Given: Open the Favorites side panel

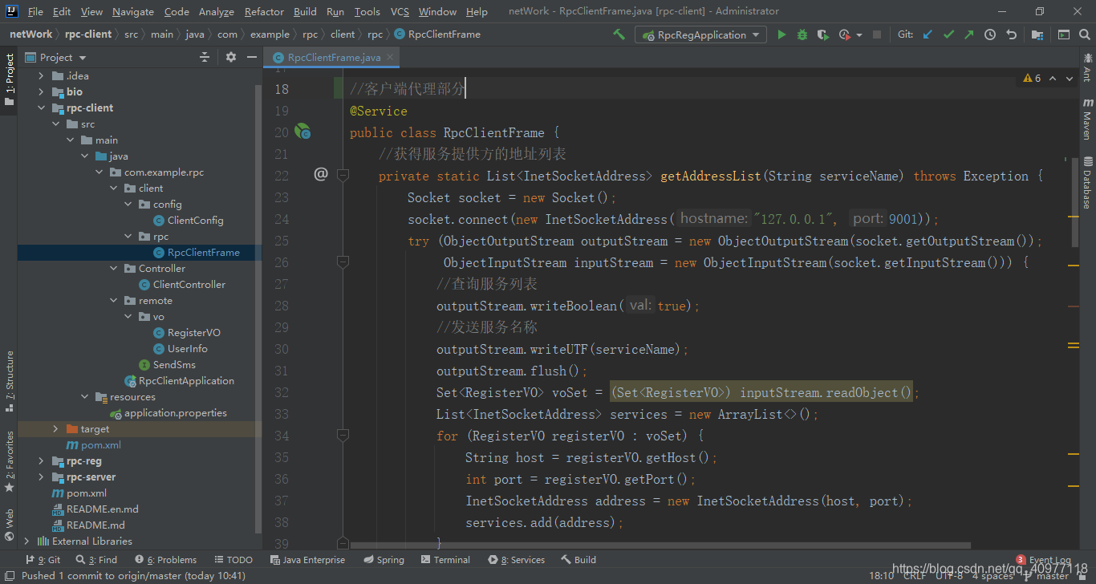Looking at the screenshot, I should 10,461.
